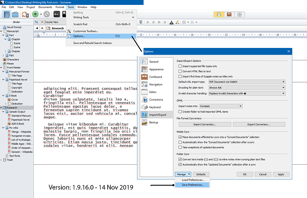Align text left in format bar
This screenshot has height=198, width=307.
coord(148,22)
